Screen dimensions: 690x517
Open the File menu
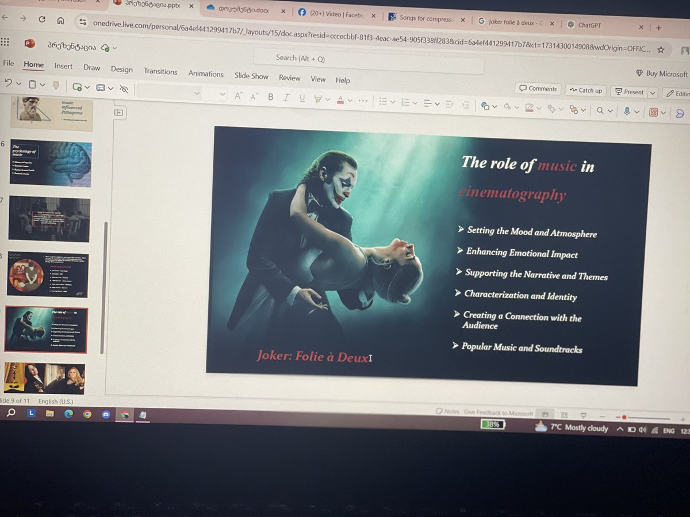coord(9,63)
